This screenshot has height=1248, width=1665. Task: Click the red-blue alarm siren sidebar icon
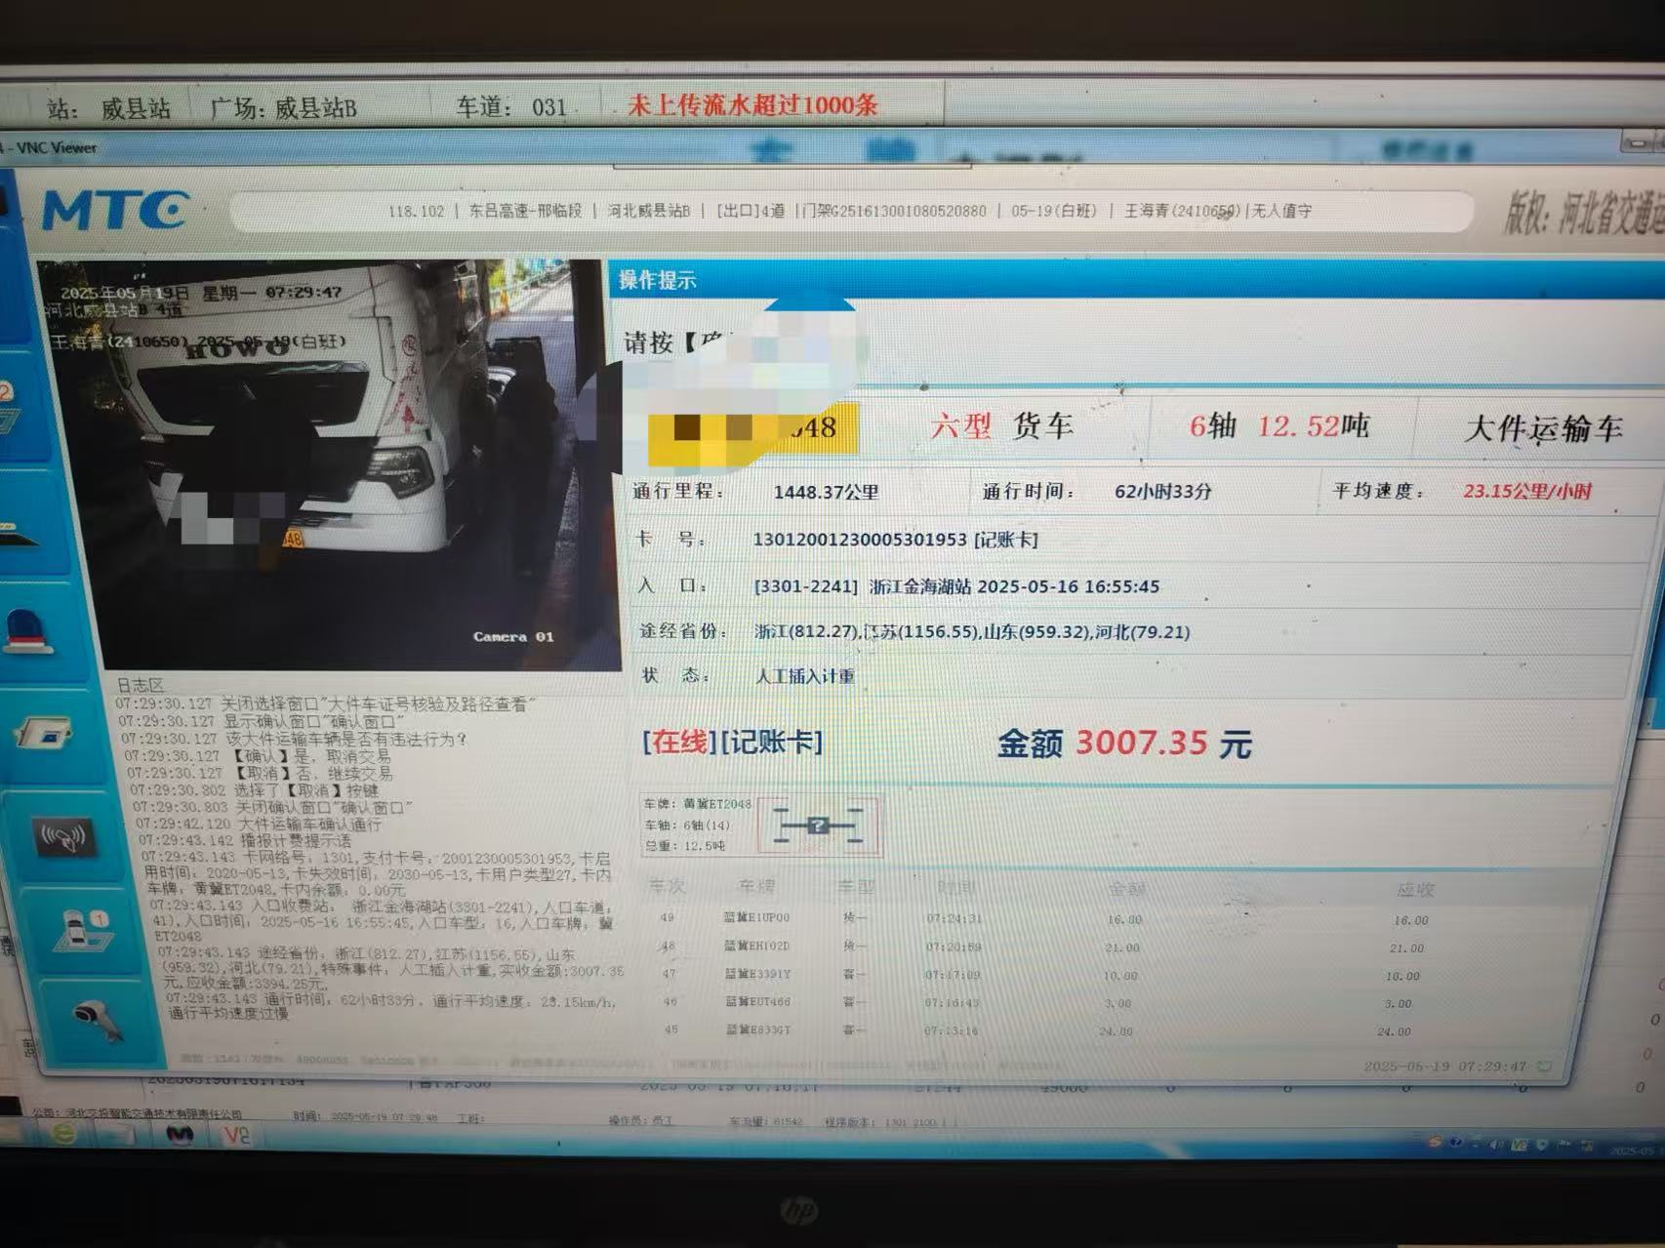pyautogui.click(x=28, y=632)
